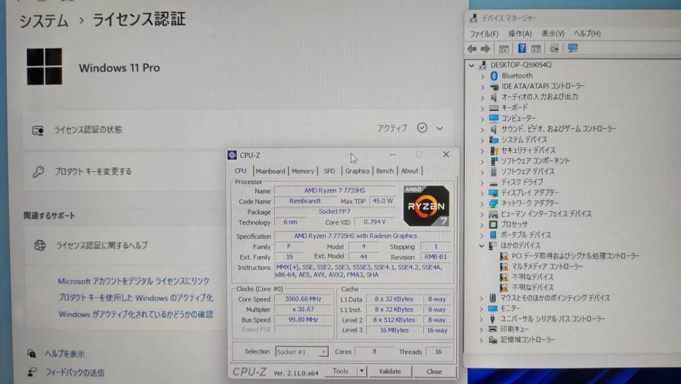Click the 印刷キュー printer icon
This screenshot has height=384, width=681.
494,329
